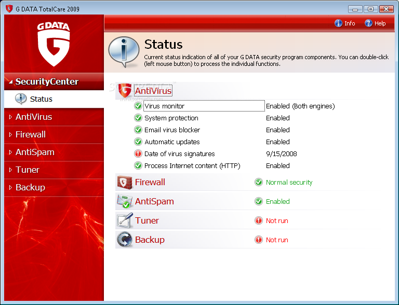Expand the AntiSpam sidebar arrow
The image size is (399, 305).
point(10,152)
